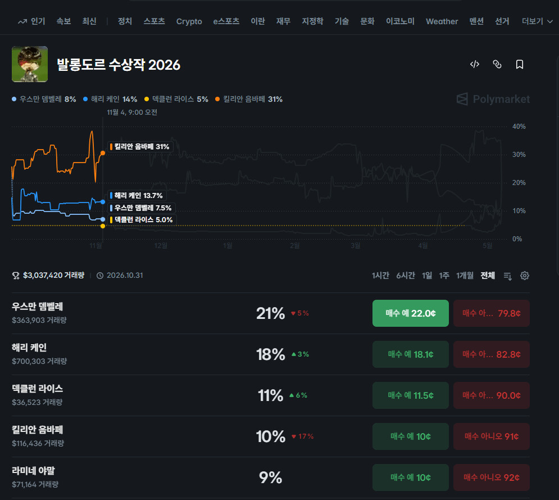Click the orange 킬리안 음바페 chart data point
The image size is (559, 500).
click(103, 153)
